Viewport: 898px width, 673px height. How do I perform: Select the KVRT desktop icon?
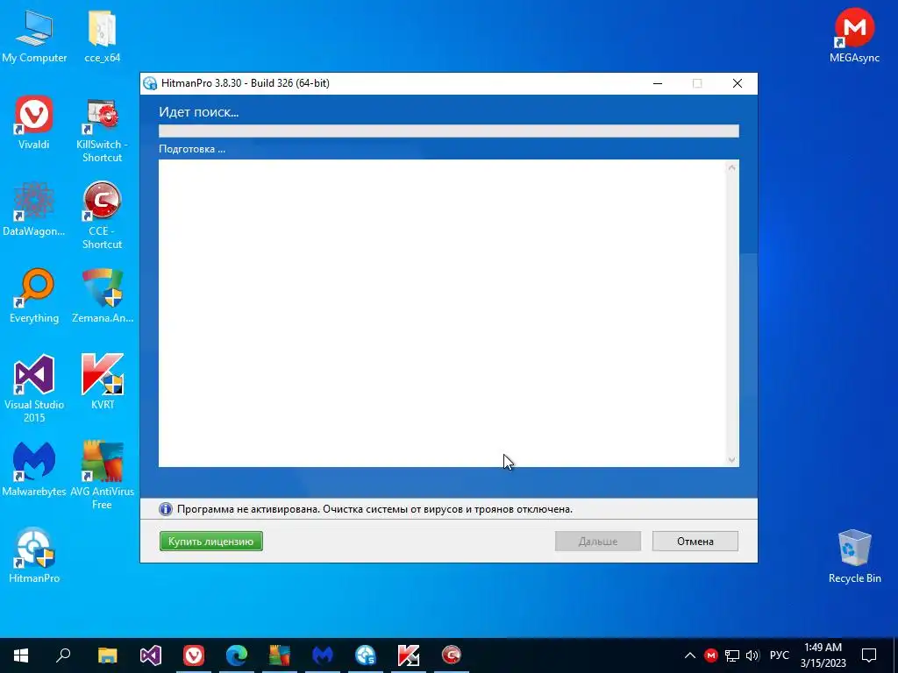[x=103, y=382]
